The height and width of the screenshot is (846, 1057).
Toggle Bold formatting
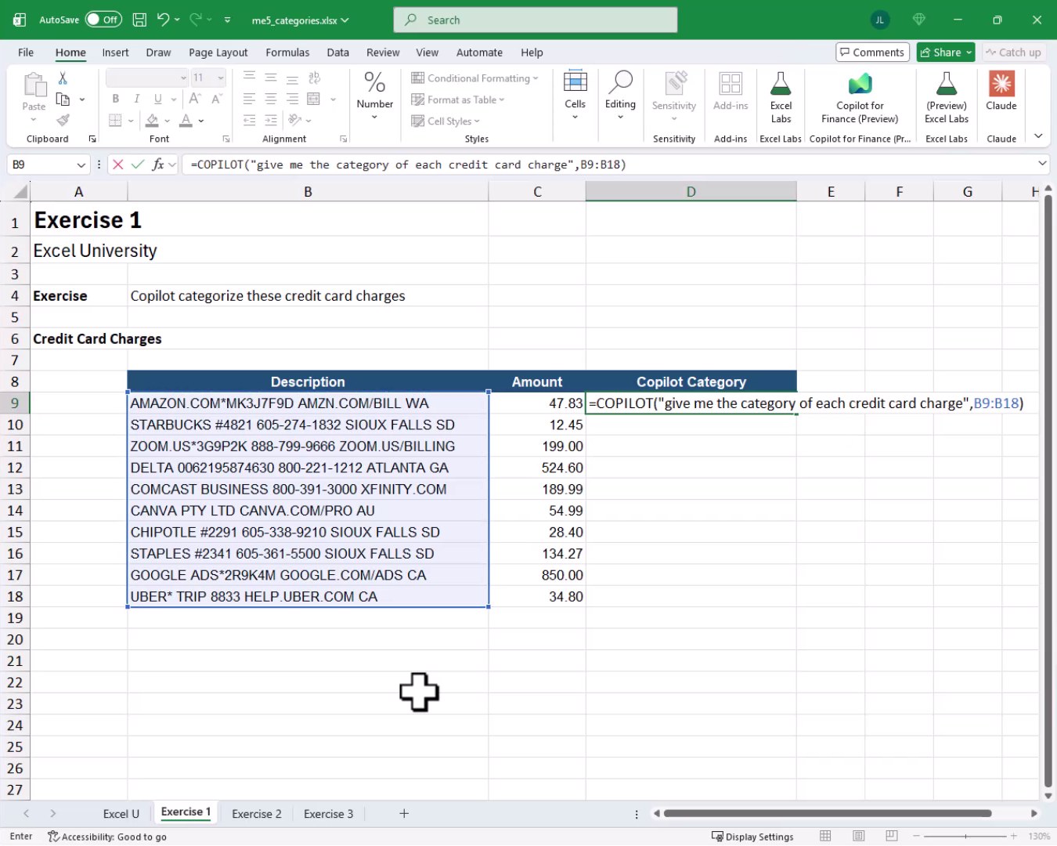(116, 99)
